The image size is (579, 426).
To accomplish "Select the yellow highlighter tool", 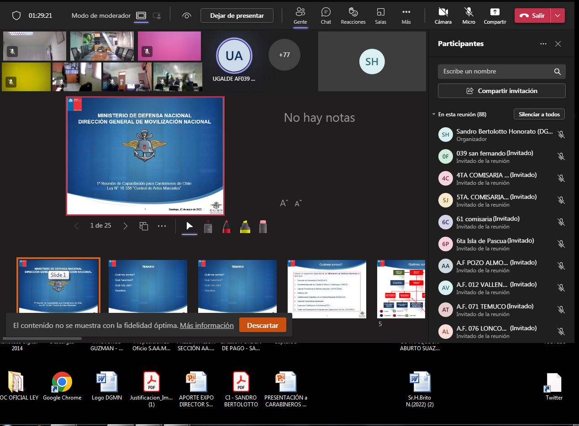I will pyautogui.click(x=245, y=226).
